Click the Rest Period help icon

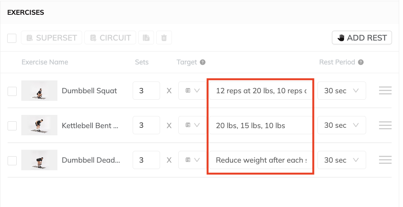point(361,62)
